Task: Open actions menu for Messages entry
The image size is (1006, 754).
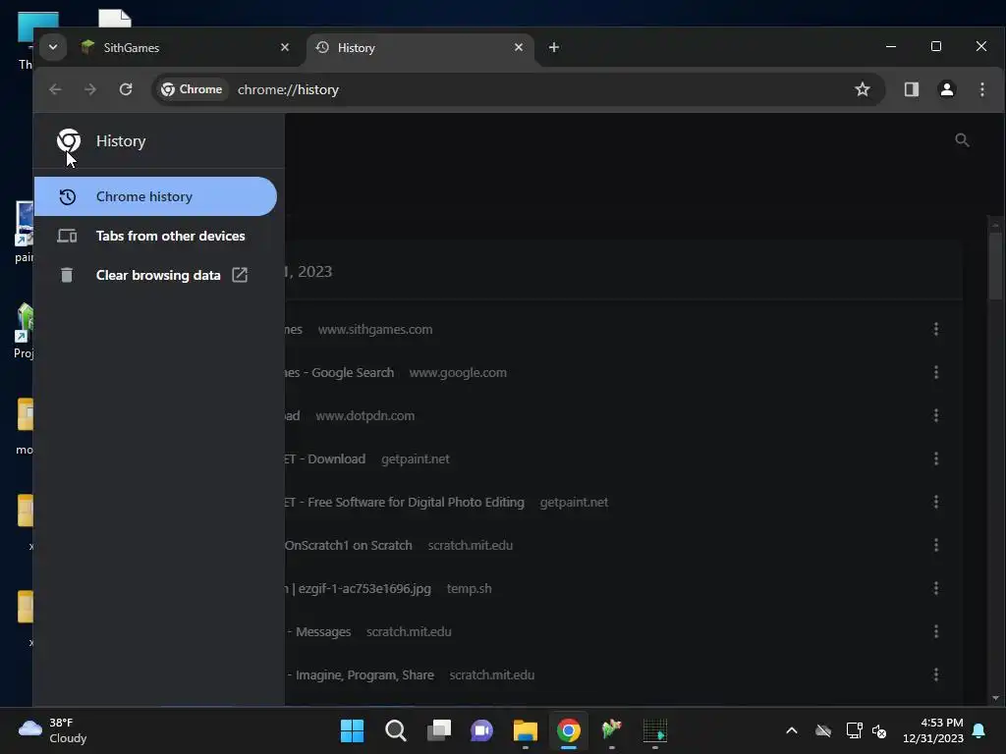Action: (936, 631)
